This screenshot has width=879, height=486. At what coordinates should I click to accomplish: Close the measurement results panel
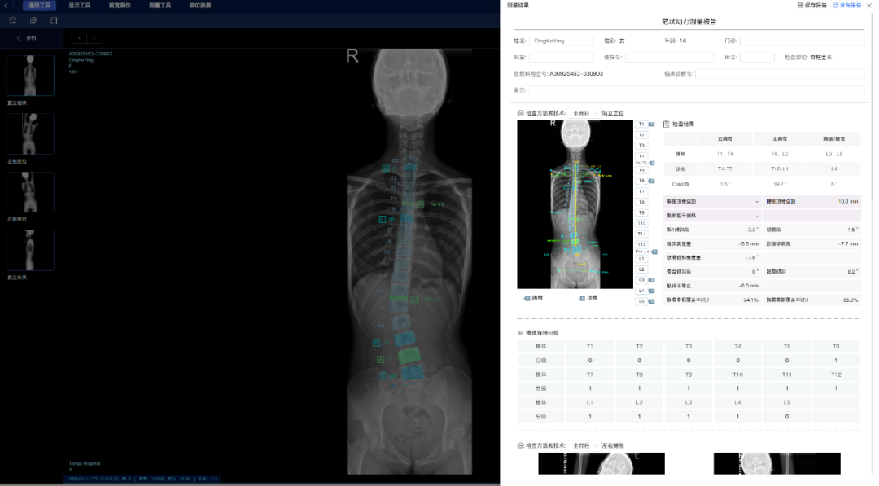coord(869,6)
